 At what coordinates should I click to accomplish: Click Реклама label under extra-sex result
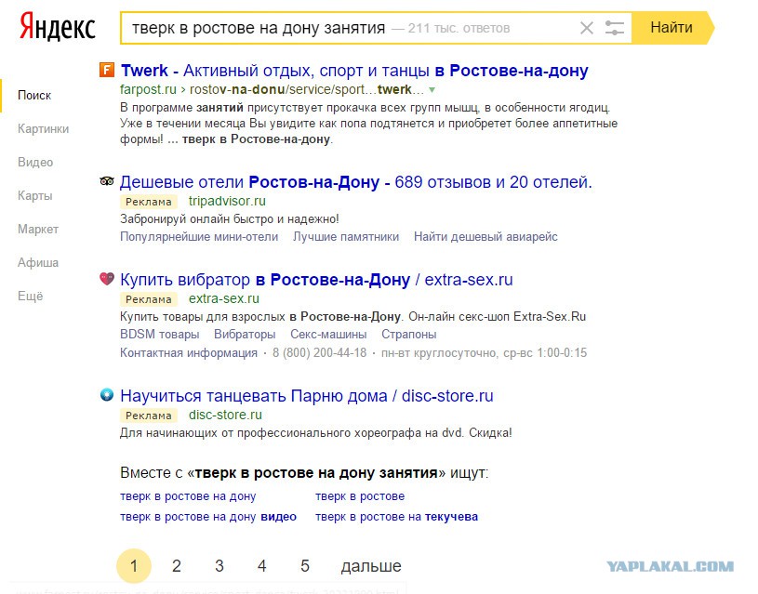pos(149,299)
